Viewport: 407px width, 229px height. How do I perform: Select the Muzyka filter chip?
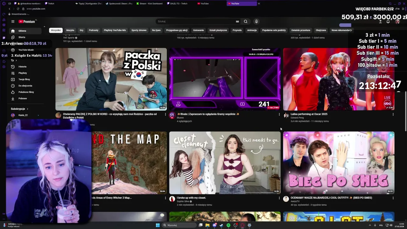pyautogui.click(x=70, y=30)
